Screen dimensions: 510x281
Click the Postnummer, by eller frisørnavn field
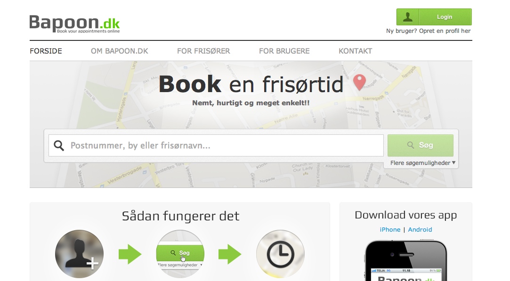pyautogui.click(x=216, y=145)
